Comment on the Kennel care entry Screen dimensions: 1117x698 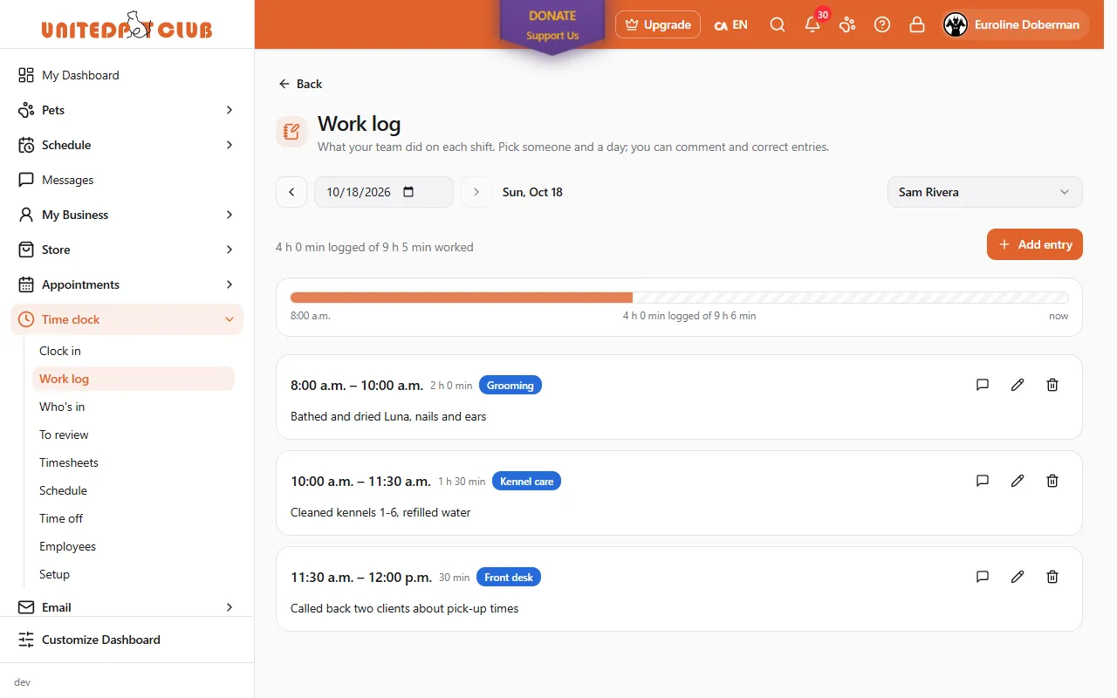click(x=983, y=481)
